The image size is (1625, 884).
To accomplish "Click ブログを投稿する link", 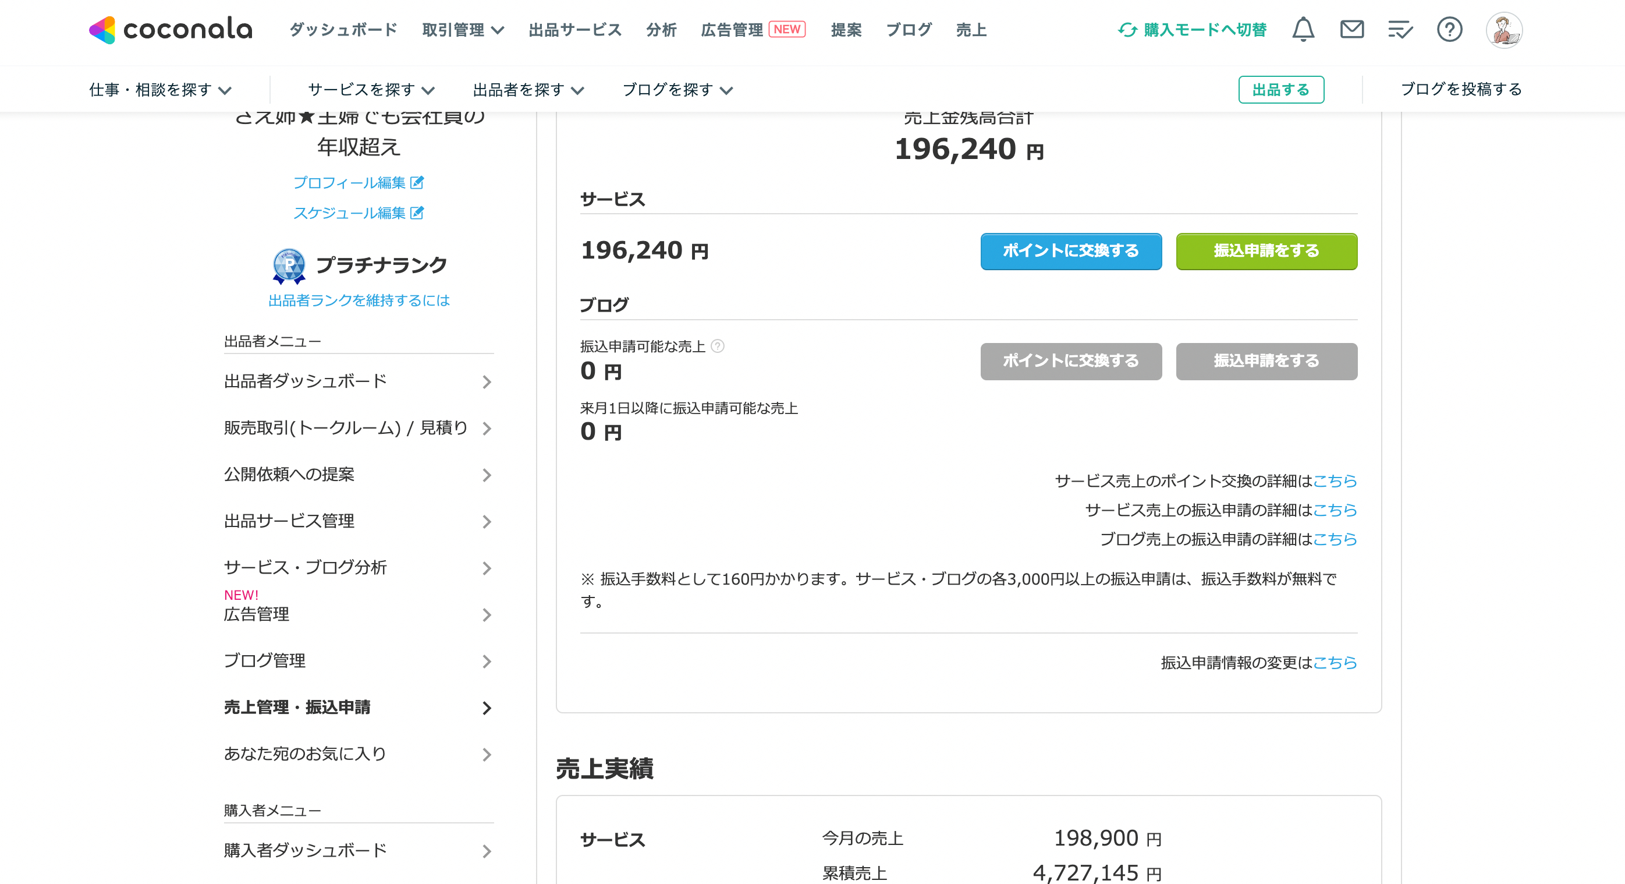I will (1461, 89).
